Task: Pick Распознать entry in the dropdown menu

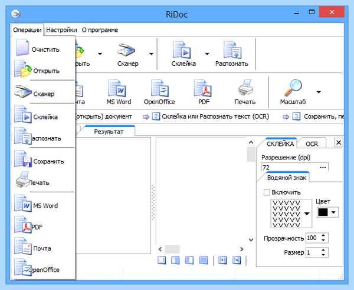Action: 43,136
